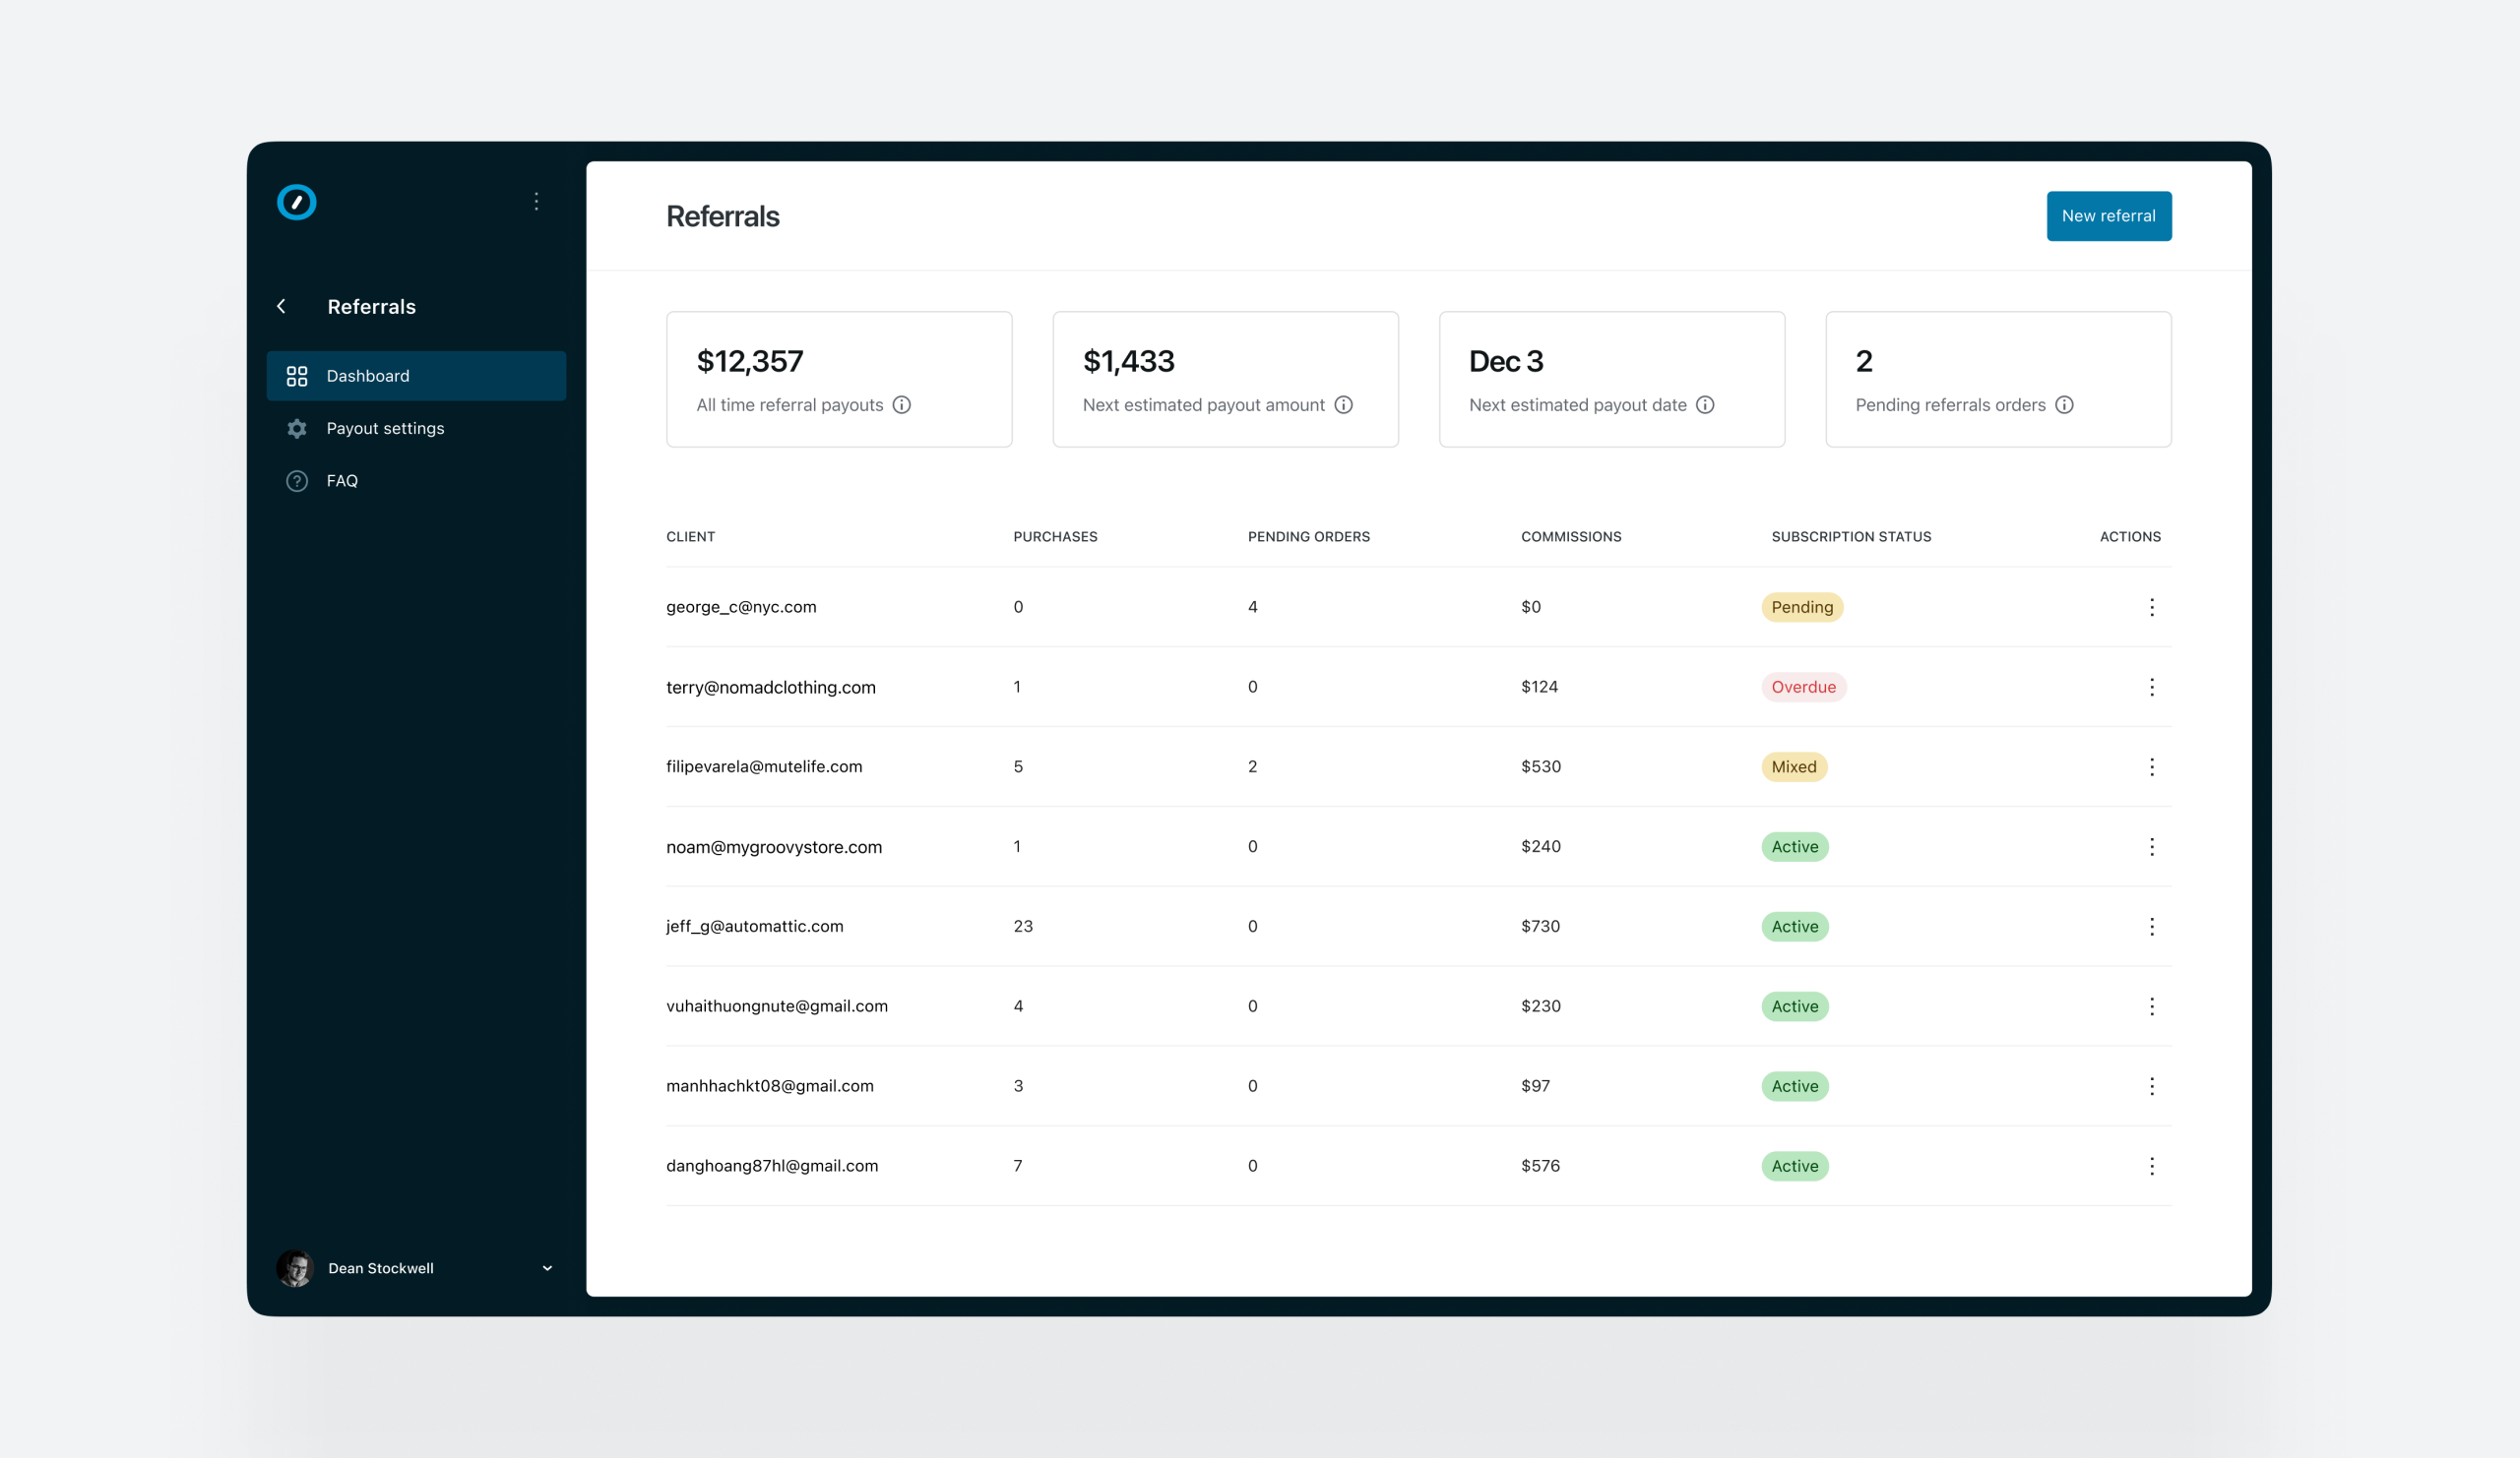Click info icon for Next estimated payout amount

[1344, 404]
